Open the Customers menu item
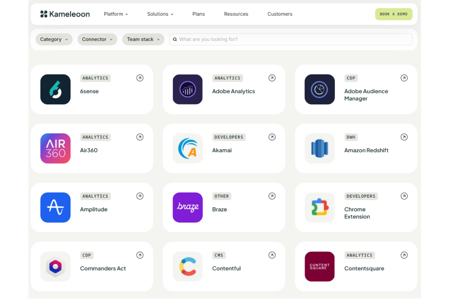The width and height of the screenshot is (451, 300). point(280,14)
